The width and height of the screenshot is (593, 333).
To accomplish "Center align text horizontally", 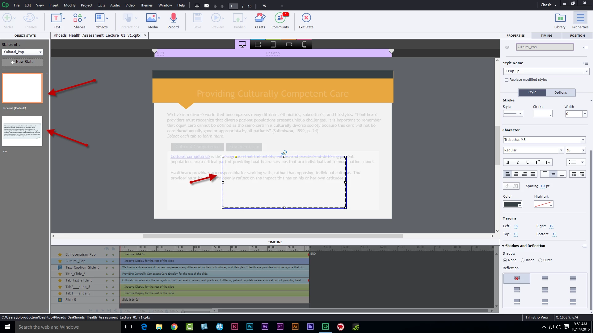I will (516, 174).
